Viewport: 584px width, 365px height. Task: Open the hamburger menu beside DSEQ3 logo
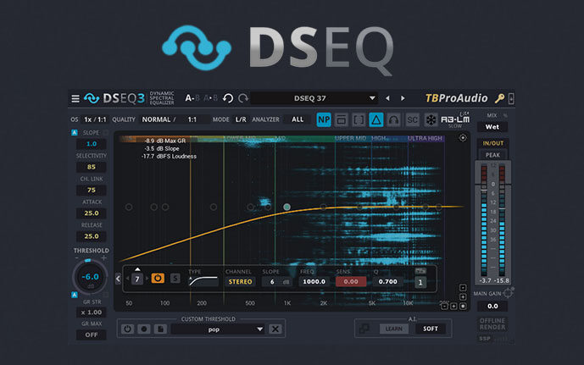pos(75,98)
